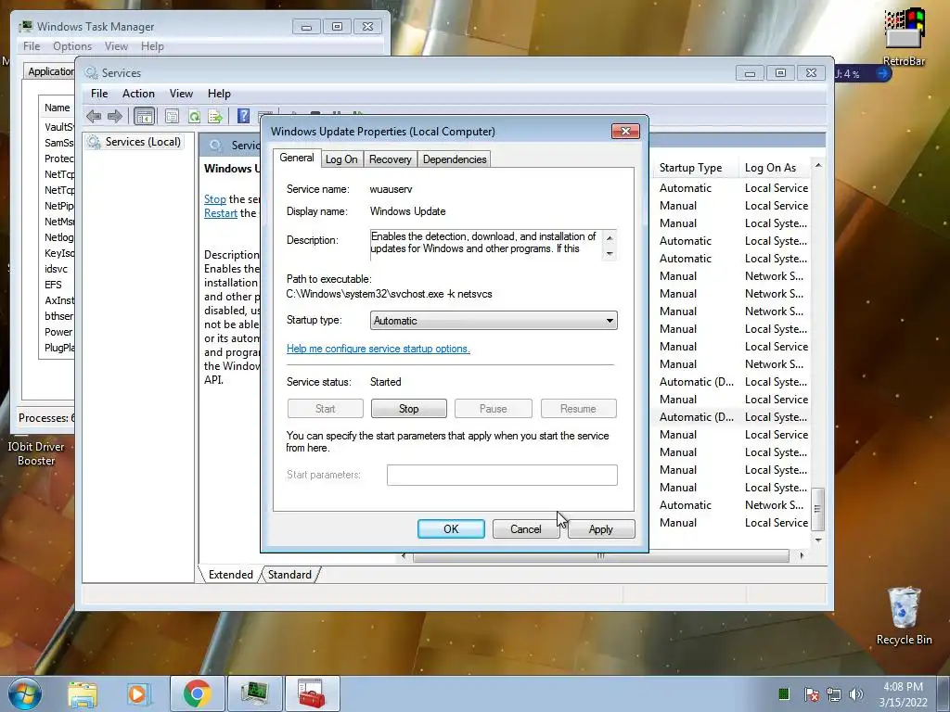Open the Startup type dropdown

click(494, 320)
